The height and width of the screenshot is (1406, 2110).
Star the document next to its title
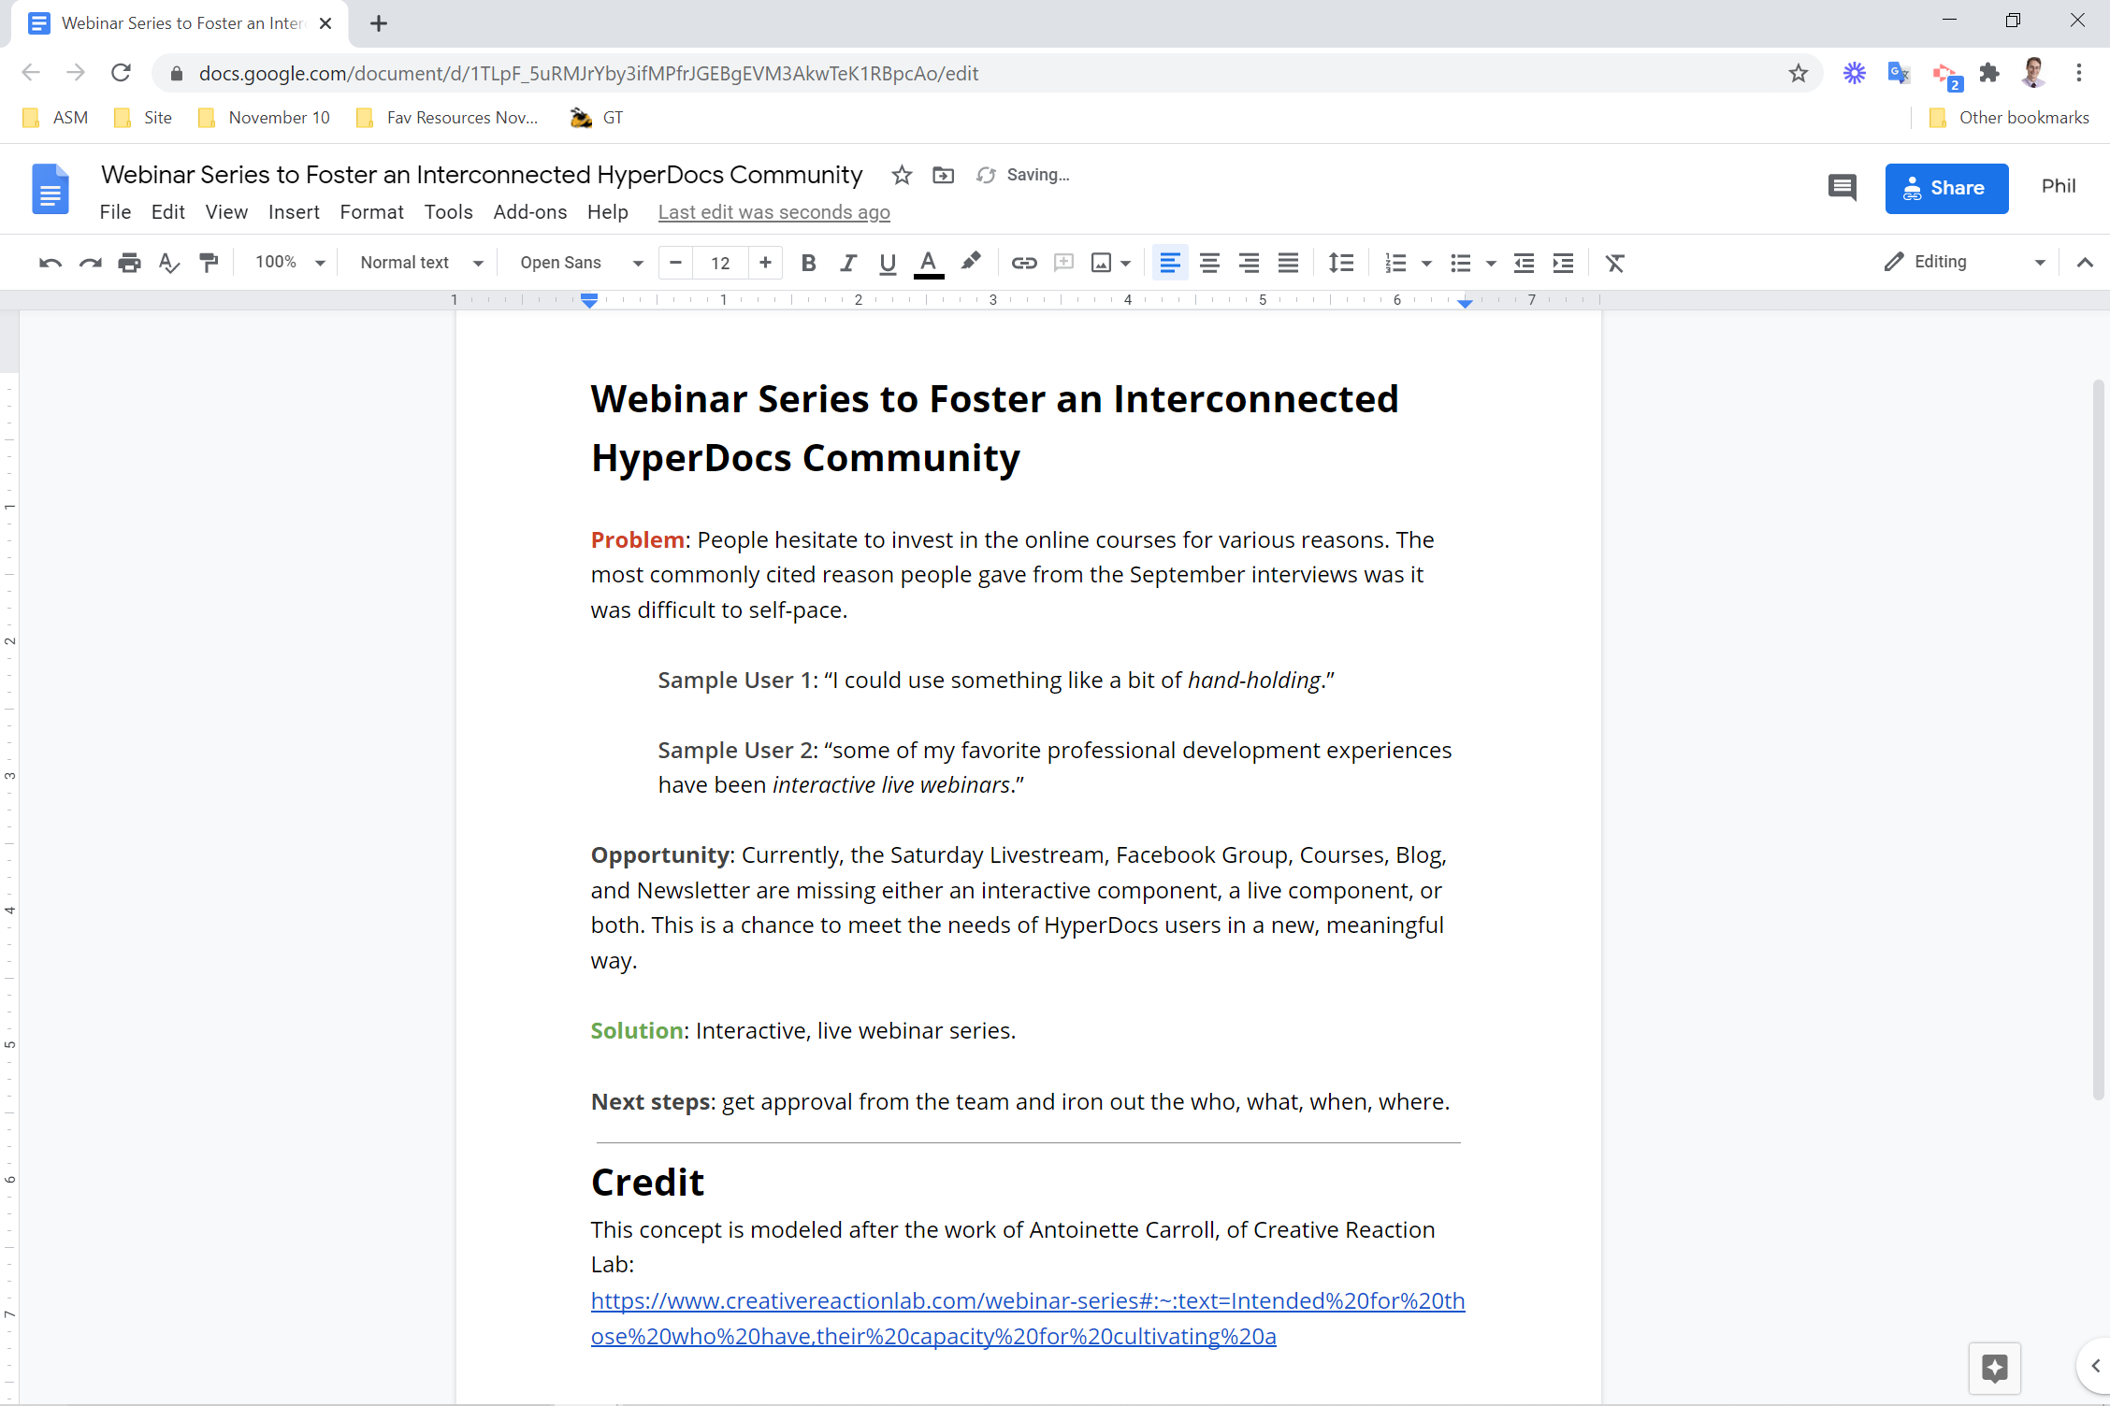[x=901, y=175]
